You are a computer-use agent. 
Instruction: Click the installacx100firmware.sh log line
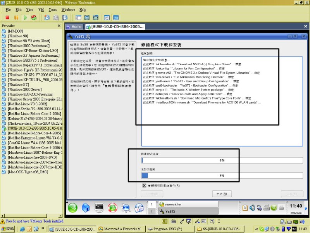tap(201, 103)
